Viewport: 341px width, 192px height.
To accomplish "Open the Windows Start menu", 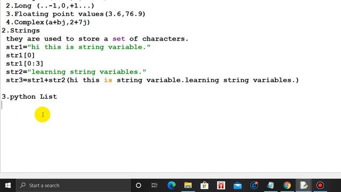I will tap(8, 185).
